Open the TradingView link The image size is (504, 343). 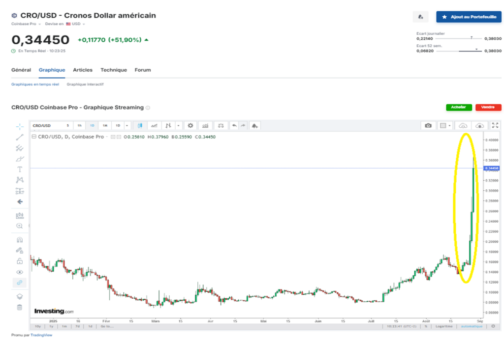(41, 335)
